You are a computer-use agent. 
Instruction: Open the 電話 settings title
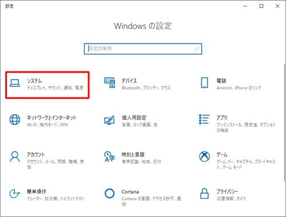tap(221, 81)
